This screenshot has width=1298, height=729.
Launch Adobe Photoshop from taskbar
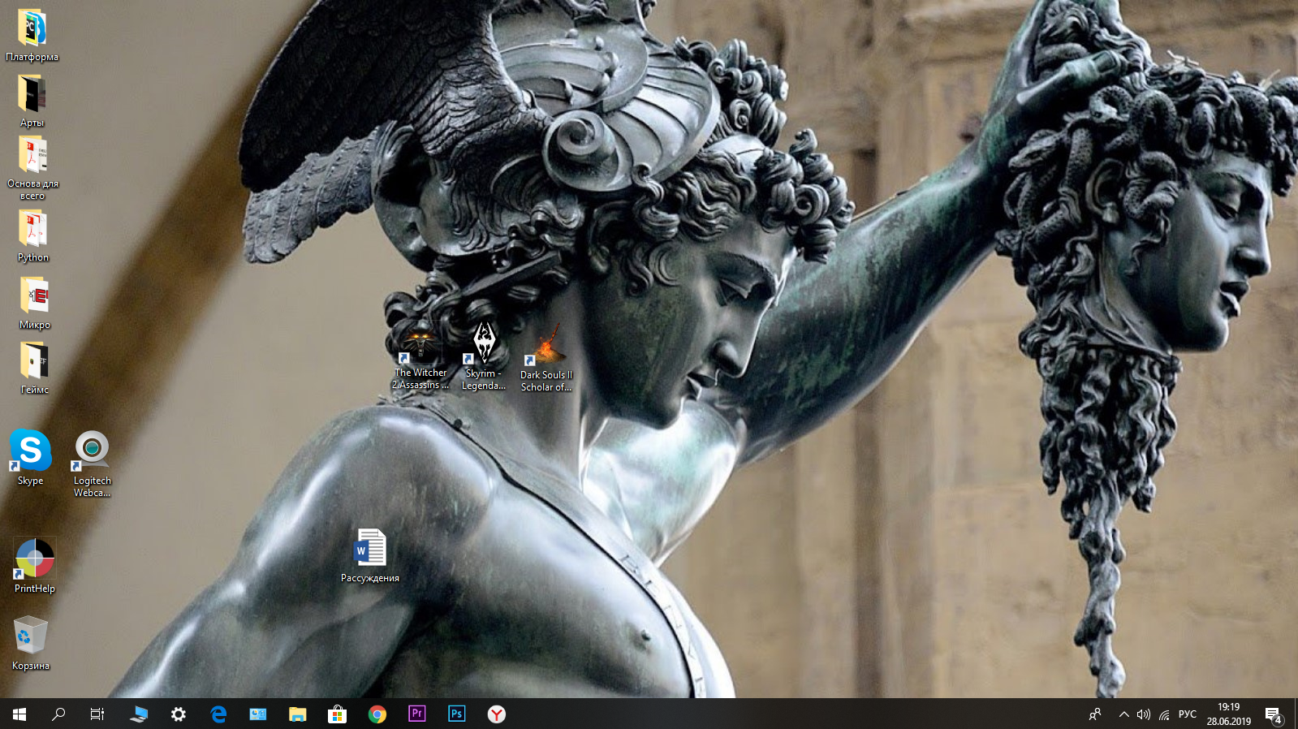pos(457,714)
